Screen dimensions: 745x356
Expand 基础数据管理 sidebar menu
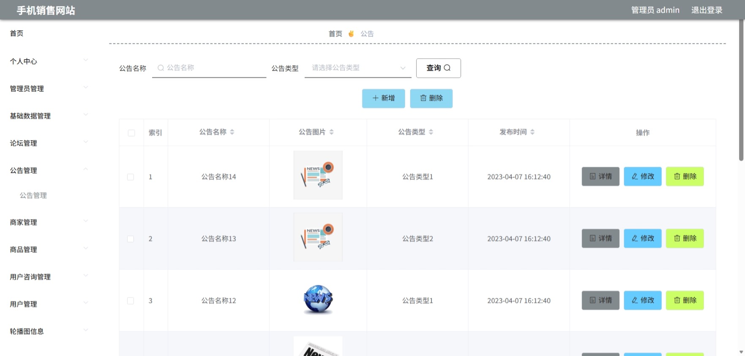click(x=49, y=116)
